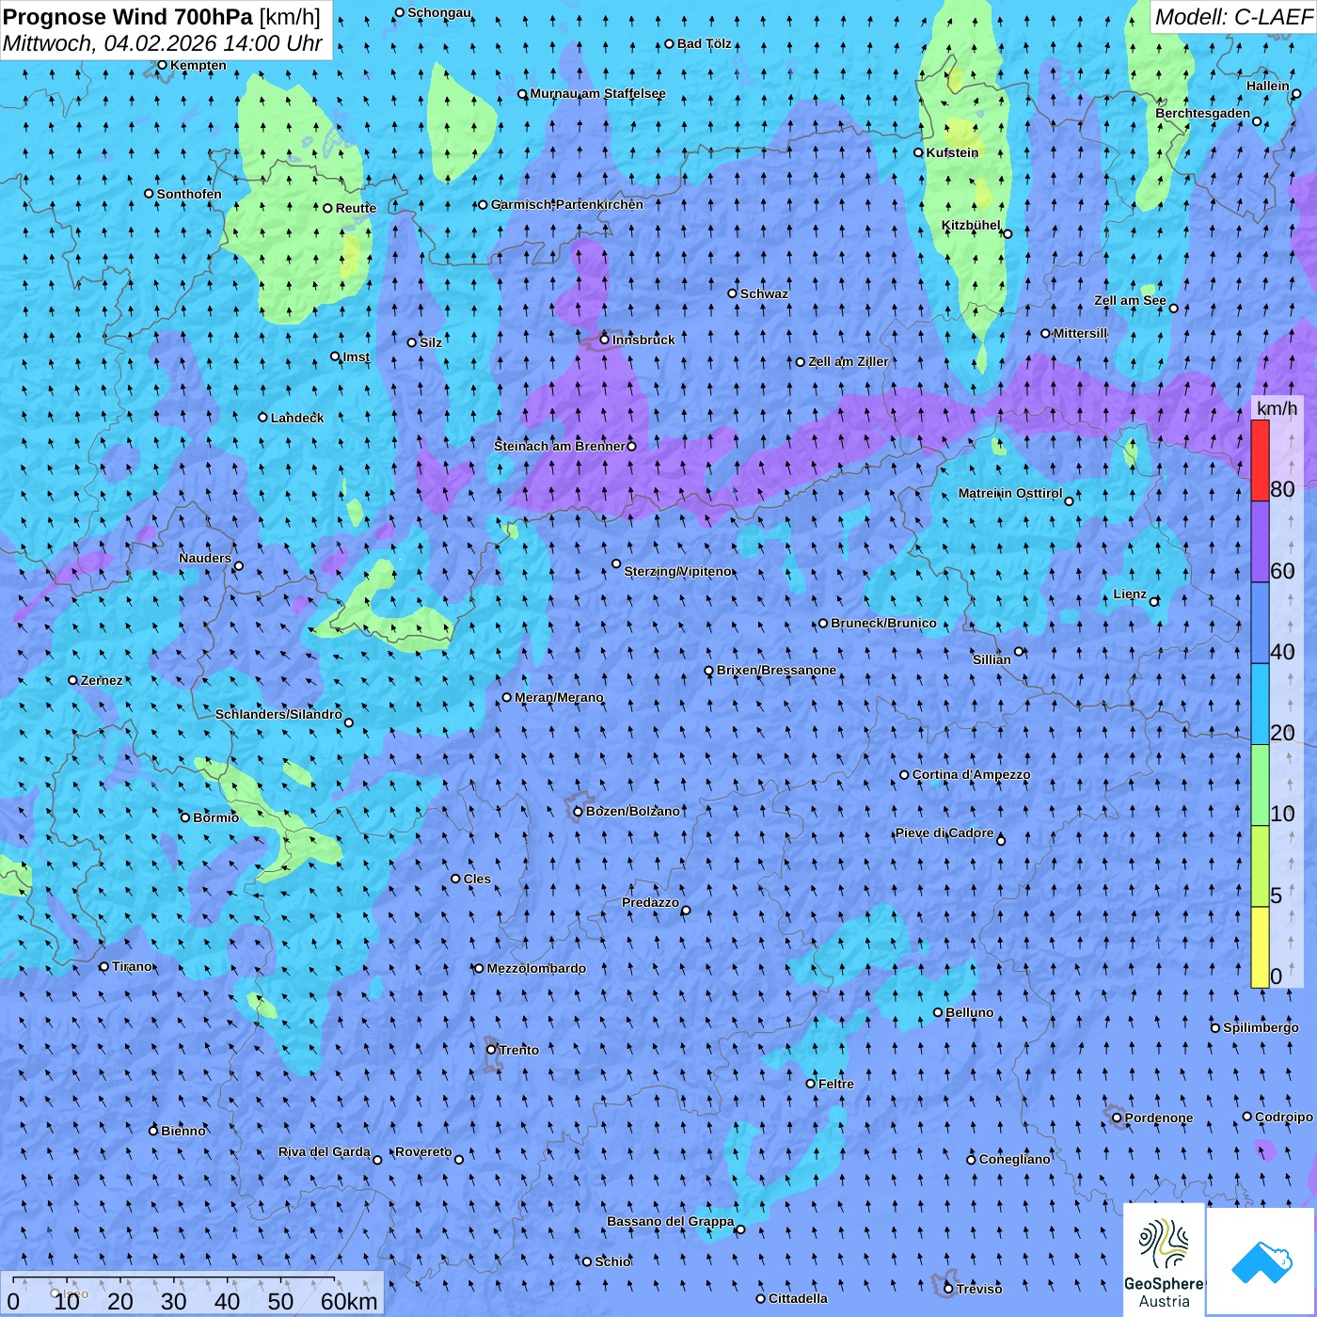Click the Kufstein city marker dot
This screenshot has width=1317, height=1317.
click(x=919, y=152)
